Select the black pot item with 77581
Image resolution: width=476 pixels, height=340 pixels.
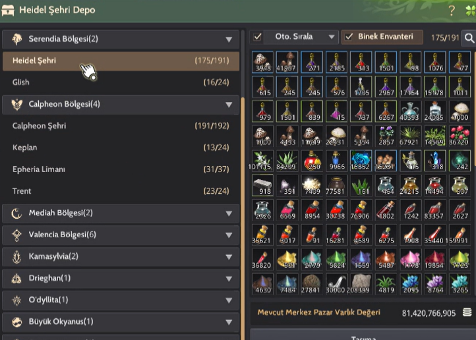click(x=336, y=185)
